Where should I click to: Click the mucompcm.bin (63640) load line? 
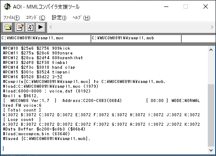pos(36,134)
